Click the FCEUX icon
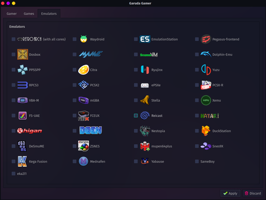This screenshot has height=200, width=266. [84, 115]
